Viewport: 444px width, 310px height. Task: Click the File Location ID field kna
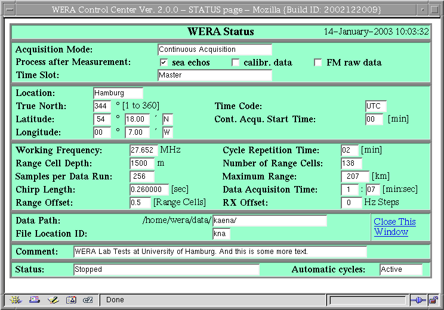click(221, 234)
